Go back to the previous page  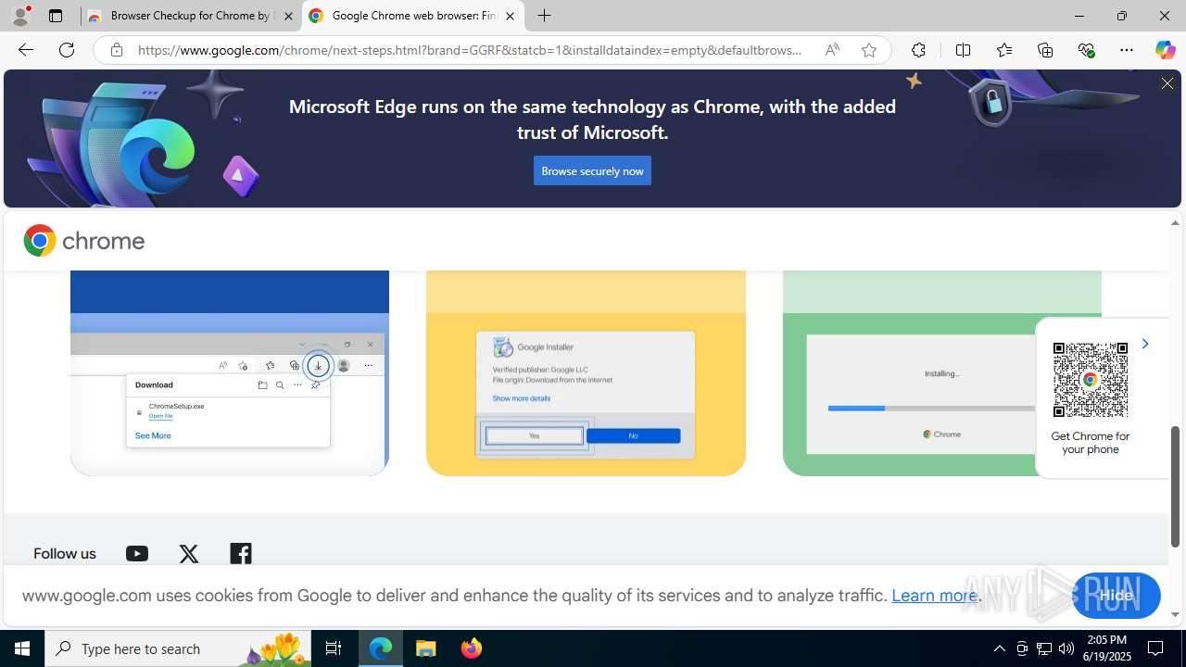pos(25,50)
